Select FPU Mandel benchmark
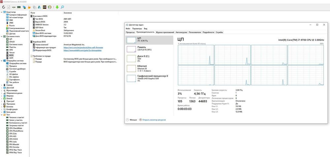The height and width of the screenshot is (157, 330). click(14, 144)
